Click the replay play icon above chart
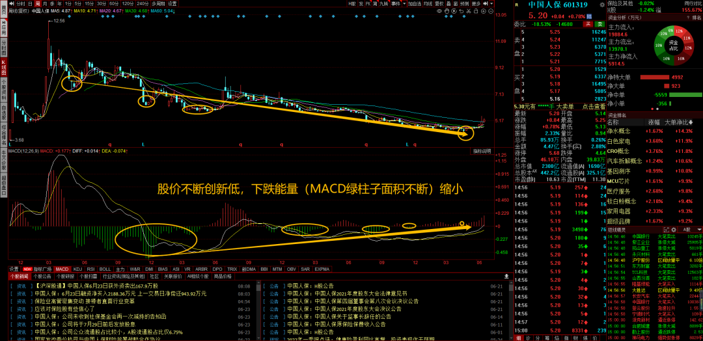The width and height of the screenshot is (703, 341). tap(454, 11)
